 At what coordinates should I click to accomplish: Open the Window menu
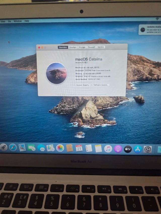coord(18,21)
